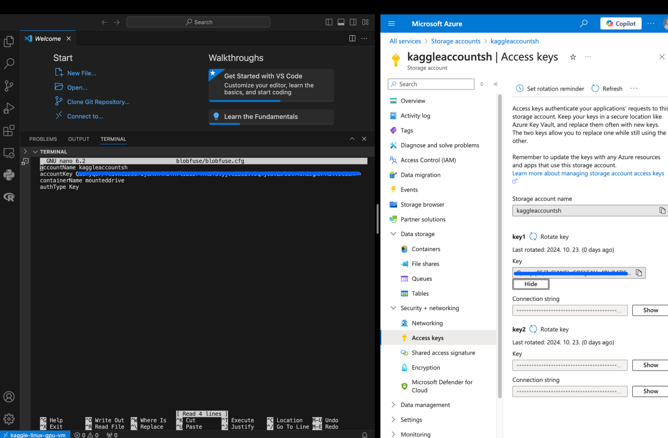668x438 pixels.
Task: Expand the Monitoring section
Action: point(393,434)
